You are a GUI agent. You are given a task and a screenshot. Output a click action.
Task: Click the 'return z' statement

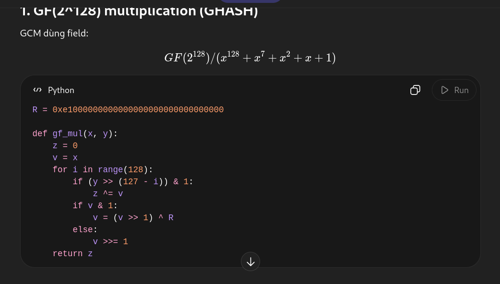(72, 254)
